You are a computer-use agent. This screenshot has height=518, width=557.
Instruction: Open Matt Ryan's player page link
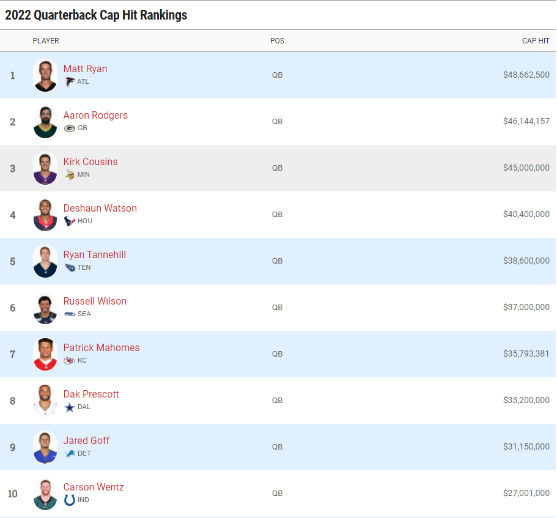(x=85, y=69)
